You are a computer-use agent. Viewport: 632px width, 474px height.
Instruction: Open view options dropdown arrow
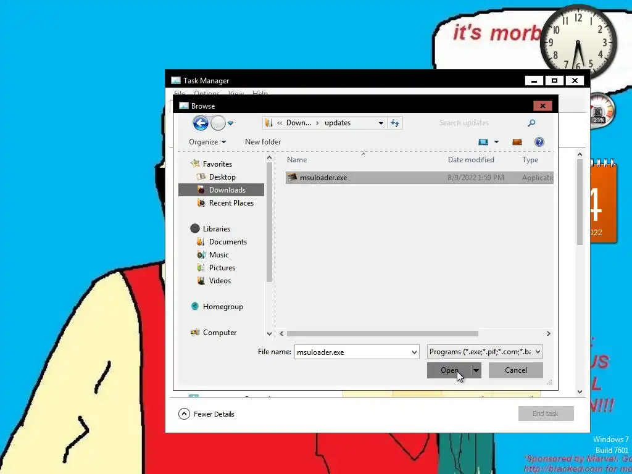point(497,142)
